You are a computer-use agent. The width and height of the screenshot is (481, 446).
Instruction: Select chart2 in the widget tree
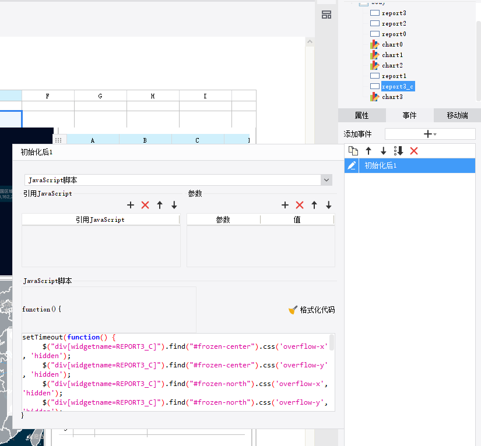tap(392, 65)
